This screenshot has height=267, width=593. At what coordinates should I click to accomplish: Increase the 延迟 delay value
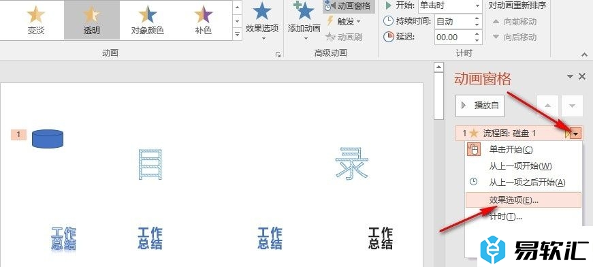pos(477,33)
